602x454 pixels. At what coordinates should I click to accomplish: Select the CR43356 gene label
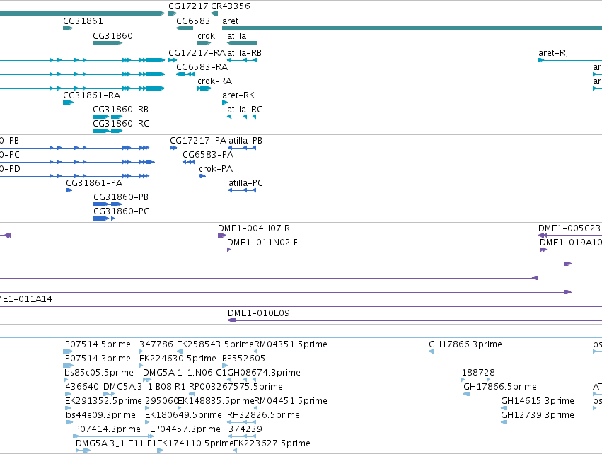[x=231, y=6]
